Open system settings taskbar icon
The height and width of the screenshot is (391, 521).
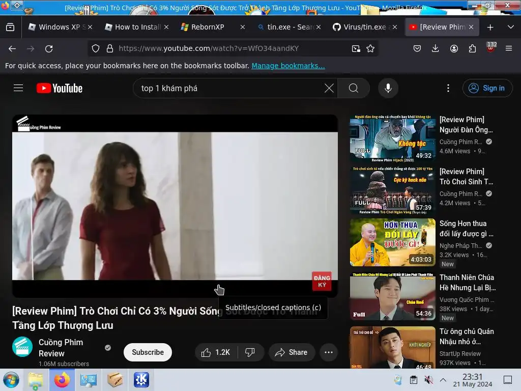tap(88, 380)
